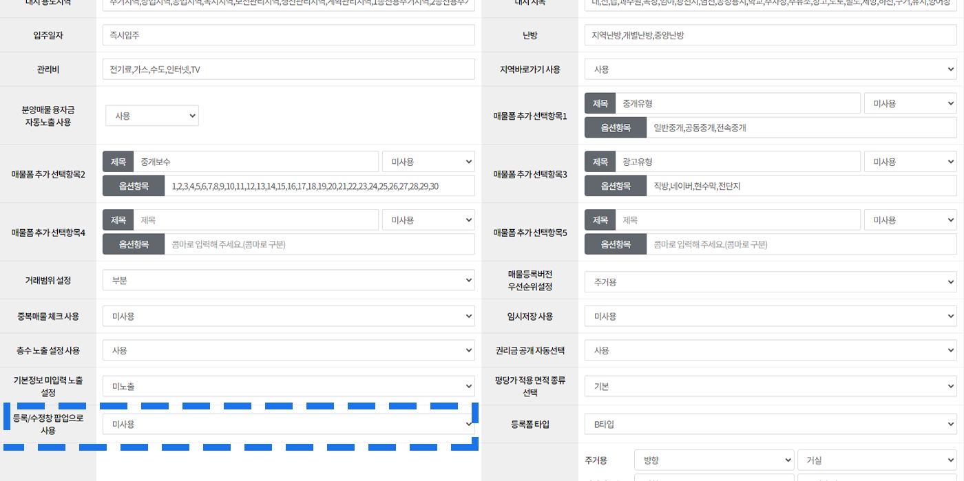Open usage dropdown beside 중개보수 title
The image size is (964, 481).
coord(428,162)
